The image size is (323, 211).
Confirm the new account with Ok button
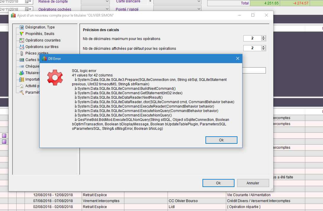tap(218, 183)
